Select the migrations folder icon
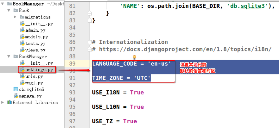 pyautogui.click(x=22, y=17)
